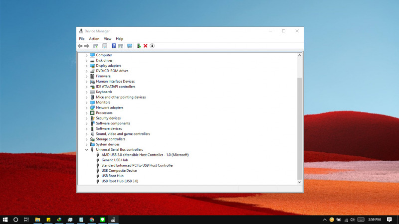The width and height of the screenshot is (399, 224).
Task: Expand the Keyboards category
Action: [x=86, y=92]
